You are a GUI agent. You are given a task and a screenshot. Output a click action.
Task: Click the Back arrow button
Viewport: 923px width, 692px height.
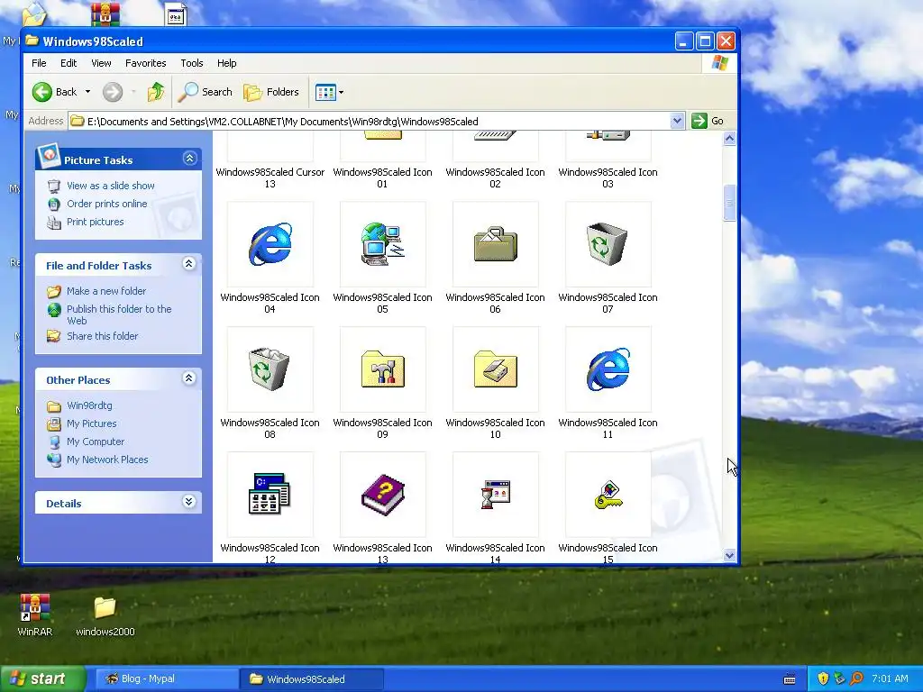54,92
